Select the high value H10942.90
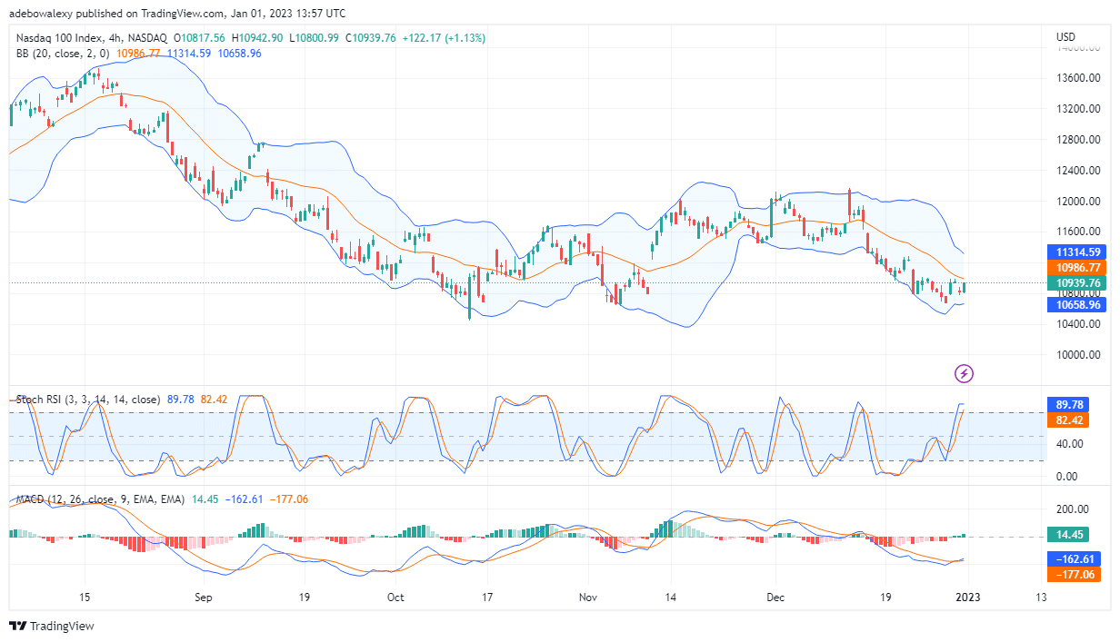The image size is (1120, 642). pos(259,38)
